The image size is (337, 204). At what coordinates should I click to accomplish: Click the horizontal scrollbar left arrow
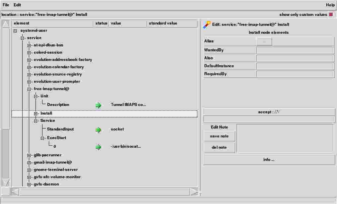coord(15,192)
